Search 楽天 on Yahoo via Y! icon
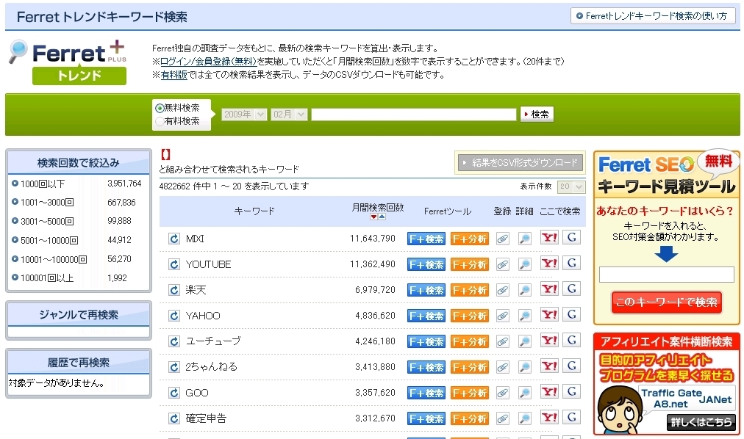The height and width of the screenshot is (439, 744). coord(549,289)
